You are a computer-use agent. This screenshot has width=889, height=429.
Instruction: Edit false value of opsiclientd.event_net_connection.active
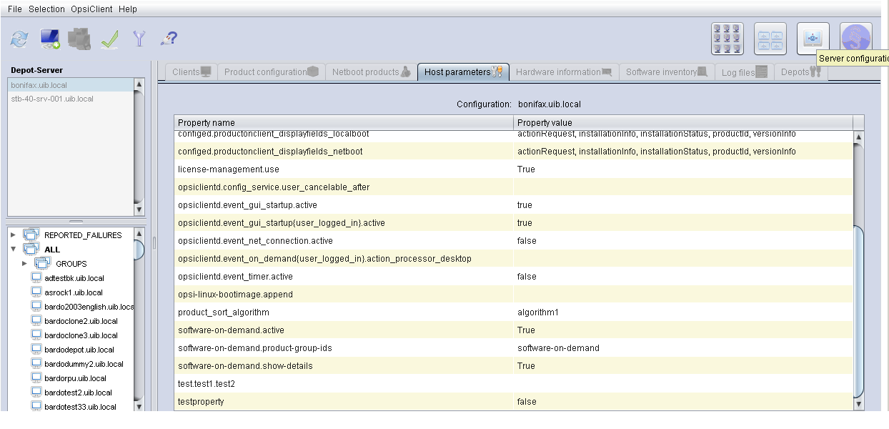pyautogui.click(x=683, y=241)
